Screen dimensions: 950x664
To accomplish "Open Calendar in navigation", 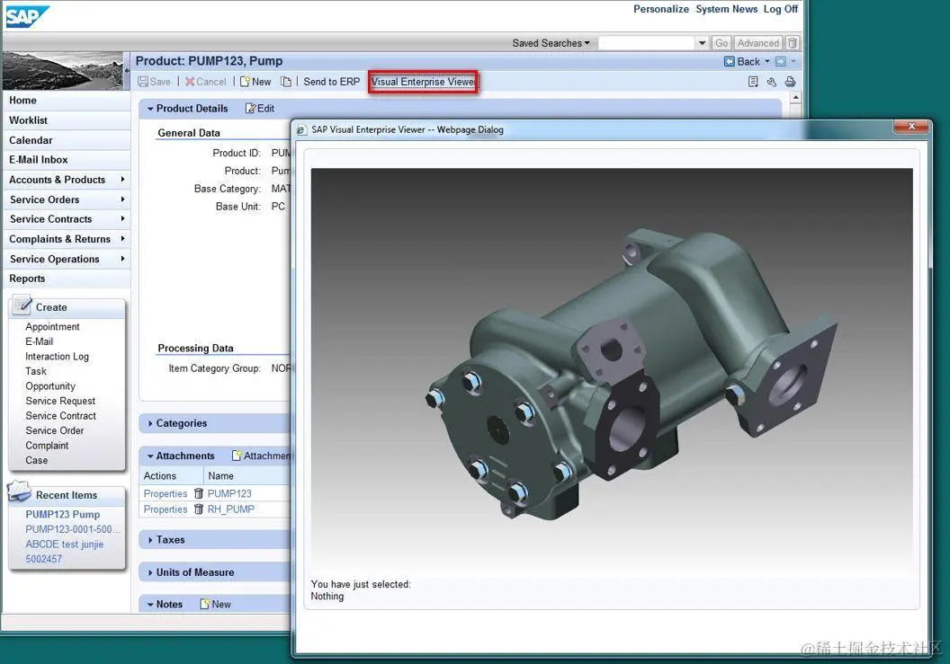I will 31,140.
